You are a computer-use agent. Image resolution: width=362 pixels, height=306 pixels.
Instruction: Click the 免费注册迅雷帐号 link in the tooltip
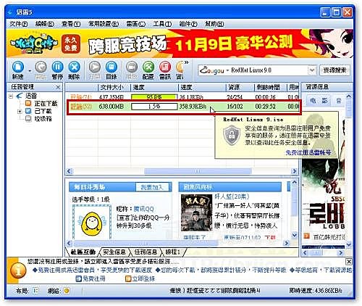(308, 152)
